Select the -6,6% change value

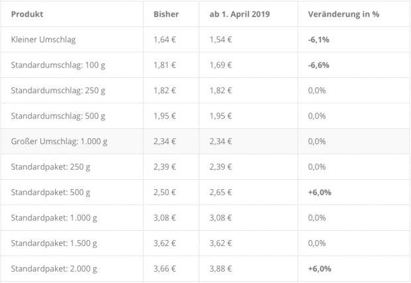tap(318, 65)
